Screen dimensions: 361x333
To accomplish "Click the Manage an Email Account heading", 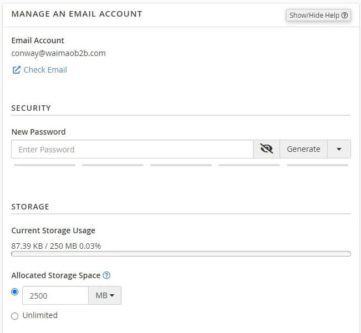I will click(77, 13).
